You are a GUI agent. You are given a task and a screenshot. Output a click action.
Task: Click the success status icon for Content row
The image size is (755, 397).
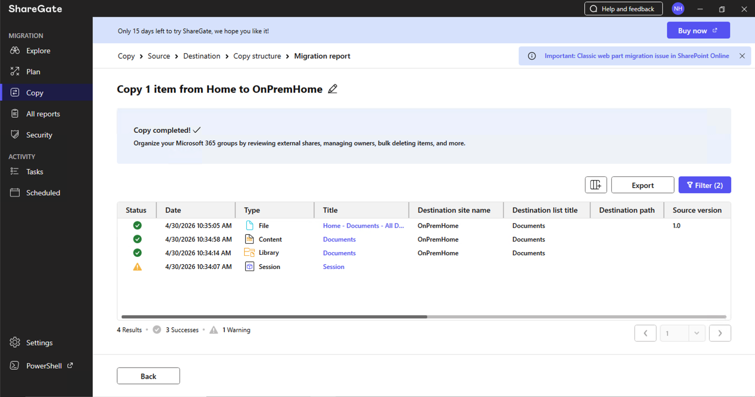coord(137,239)
